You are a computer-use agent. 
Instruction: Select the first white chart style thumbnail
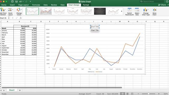click(32, 11)
